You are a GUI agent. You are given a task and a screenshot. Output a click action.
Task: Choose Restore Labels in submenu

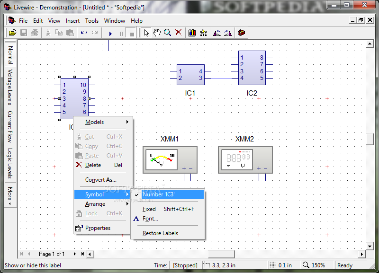click(x=168, y=233)
